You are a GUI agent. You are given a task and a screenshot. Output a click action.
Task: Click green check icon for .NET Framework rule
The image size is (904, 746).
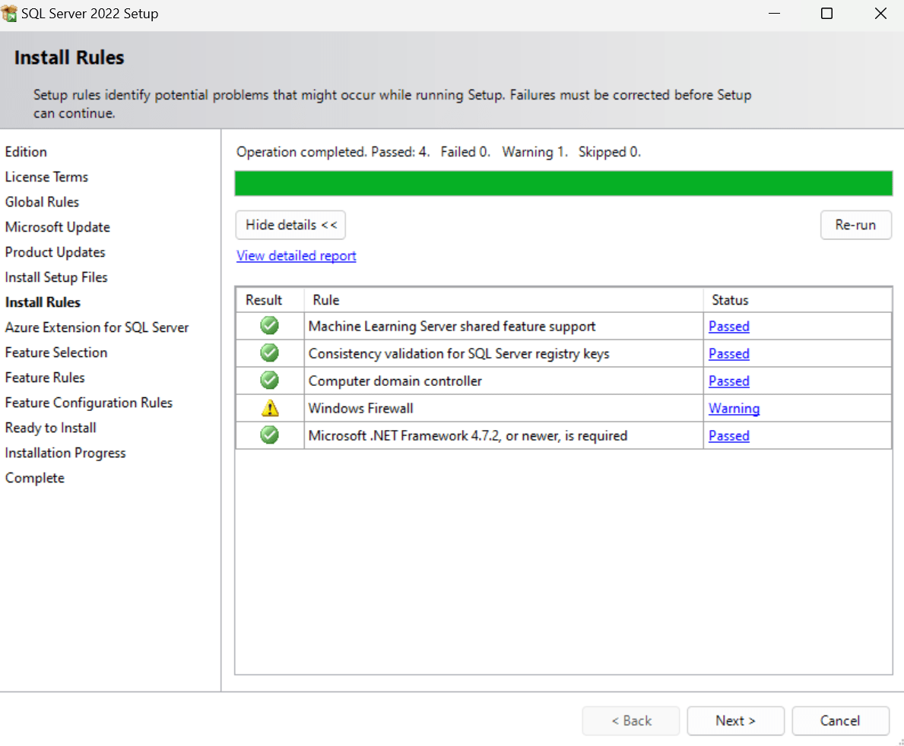click(269, 435)
